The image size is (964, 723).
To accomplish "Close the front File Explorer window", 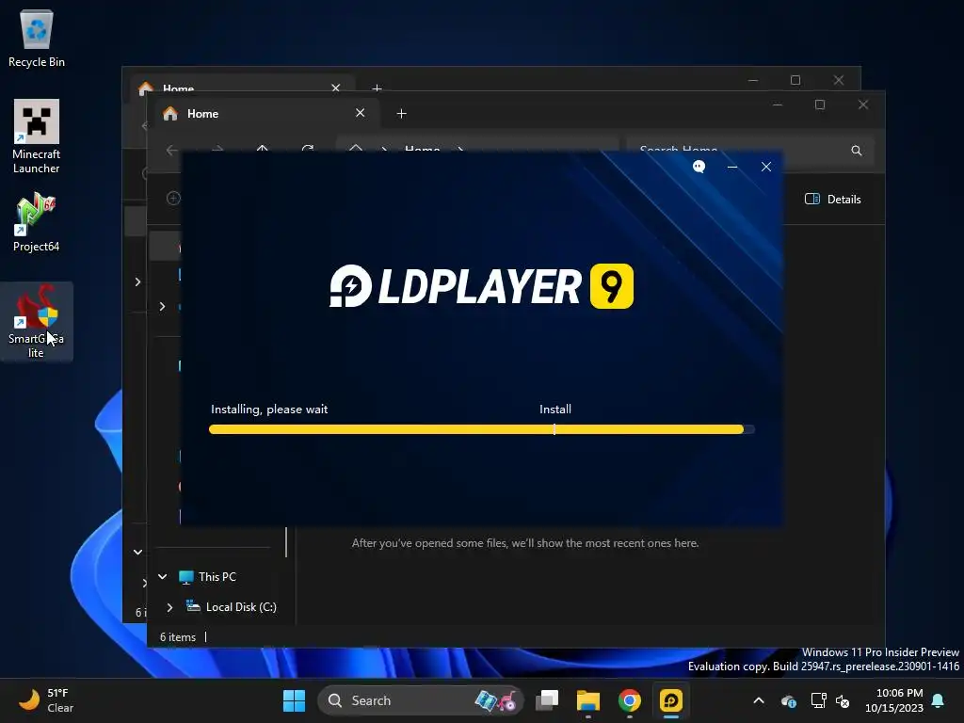I will pos(863,104).
